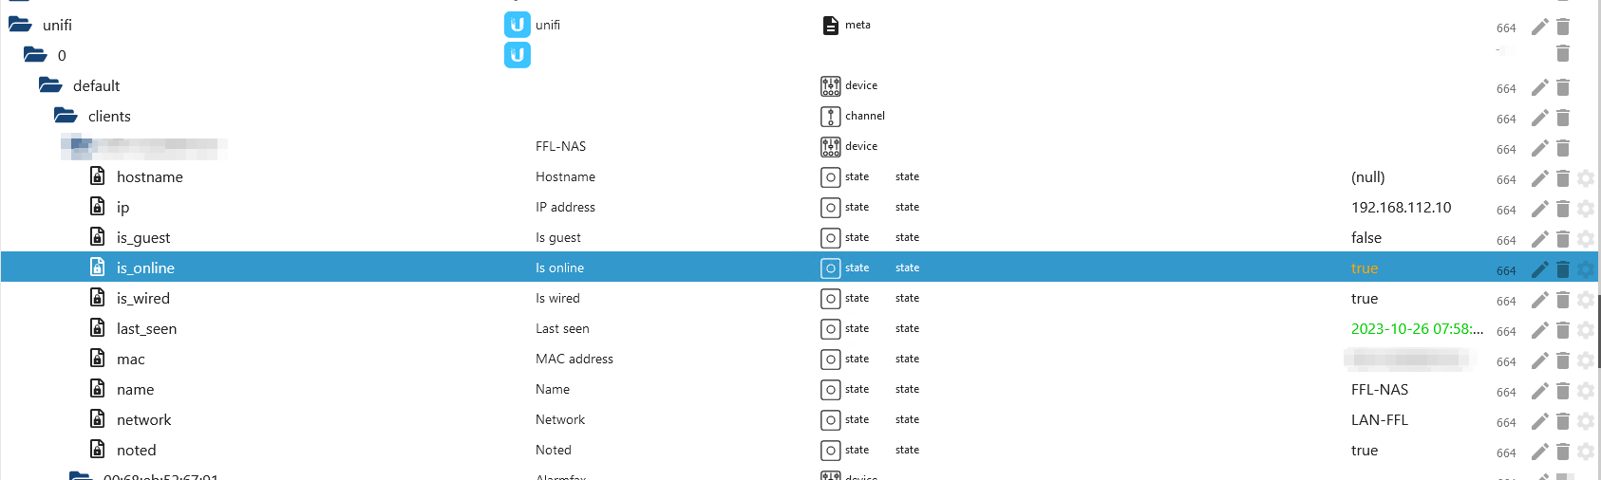Collapse the unifi root folder
1601x480 pixels.
(x=20, y=25)
